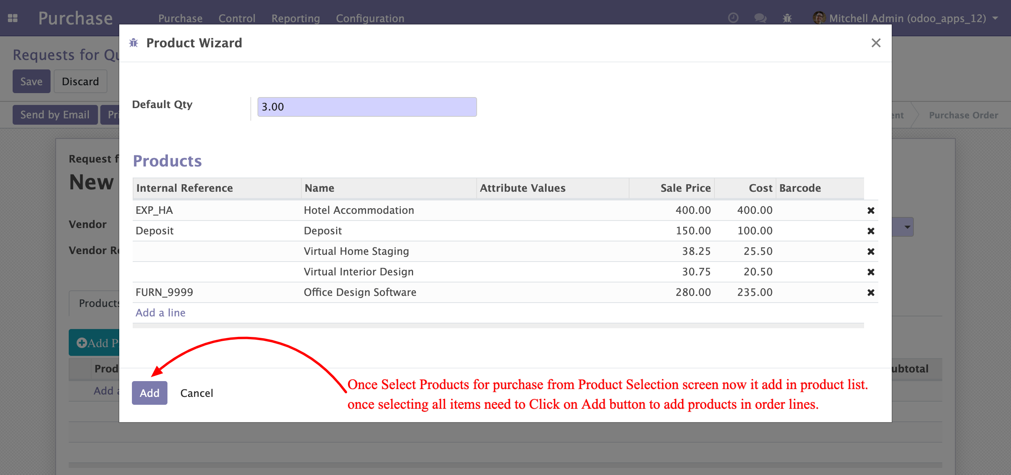Open the Reporting menu
Viewport: 1011px width, 475px height.
[x=295, y=18]
